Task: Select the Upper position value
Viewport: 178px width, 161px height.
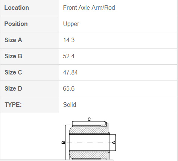Action: coord(71,24)
